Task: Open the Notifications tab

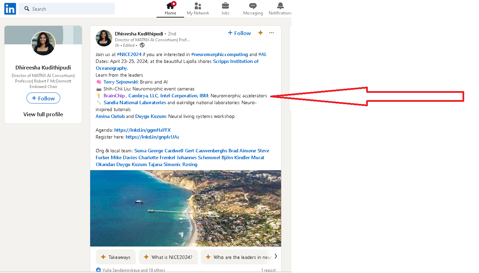Action: [280, 9]
